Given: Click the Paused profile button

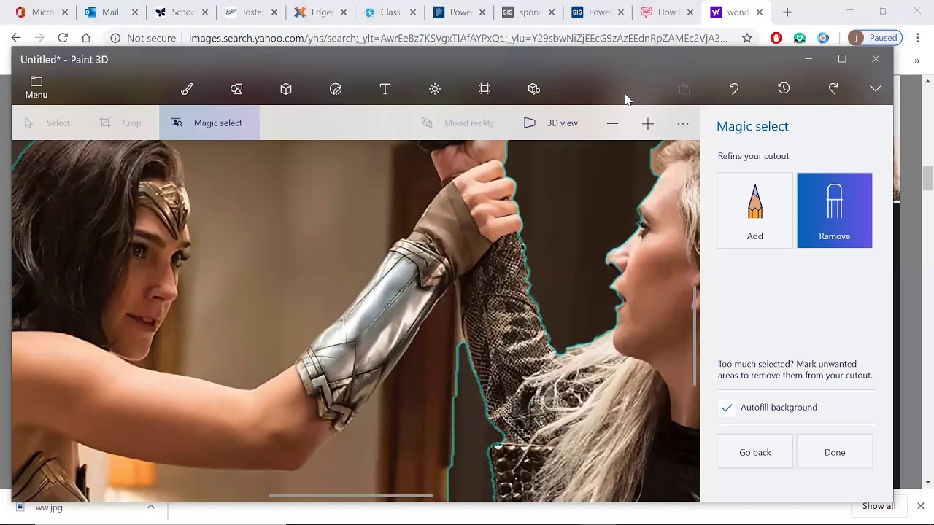Looking at the screenshot, I should click(x=875, y=38).
